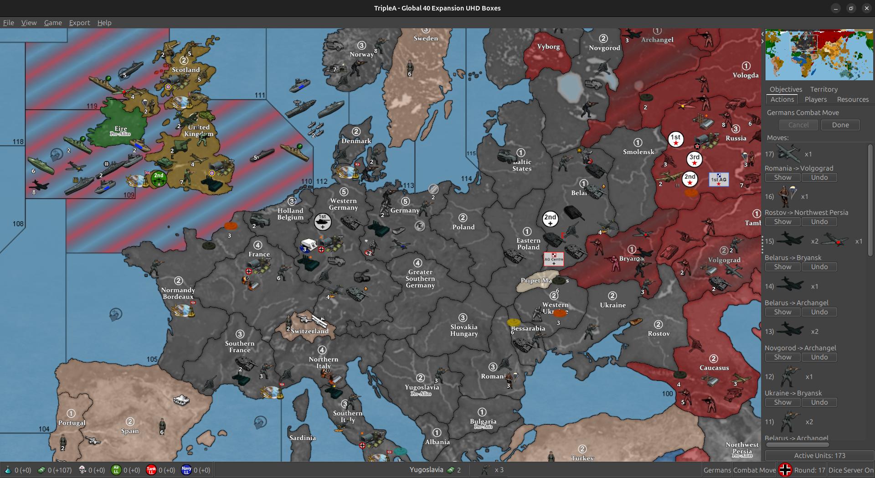Select the green 2nd marker in United Kingdom
This screenshot has height=478, width=875.
coord(159,178)
